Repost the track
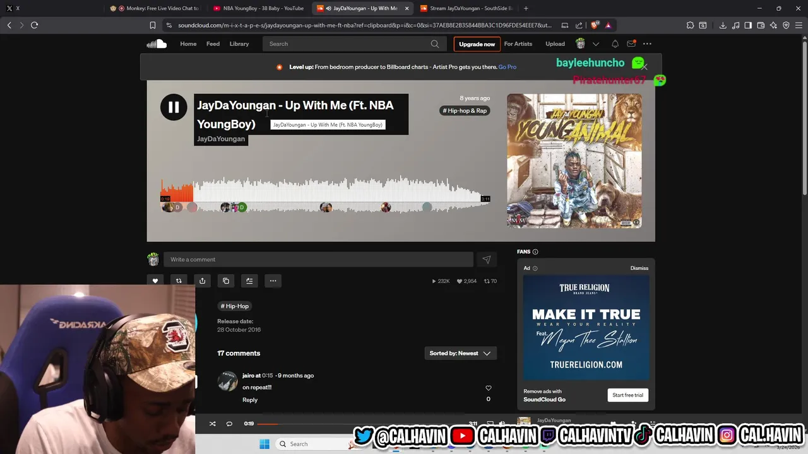The width and height of the screenshot is (808, 454). (x=179, y=281)
